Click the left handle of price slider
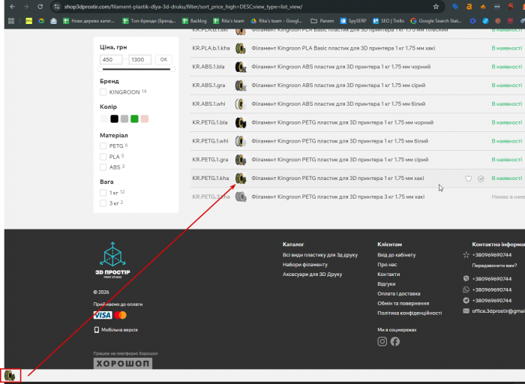Screen dimensions: 525x384 click(100, 69)
